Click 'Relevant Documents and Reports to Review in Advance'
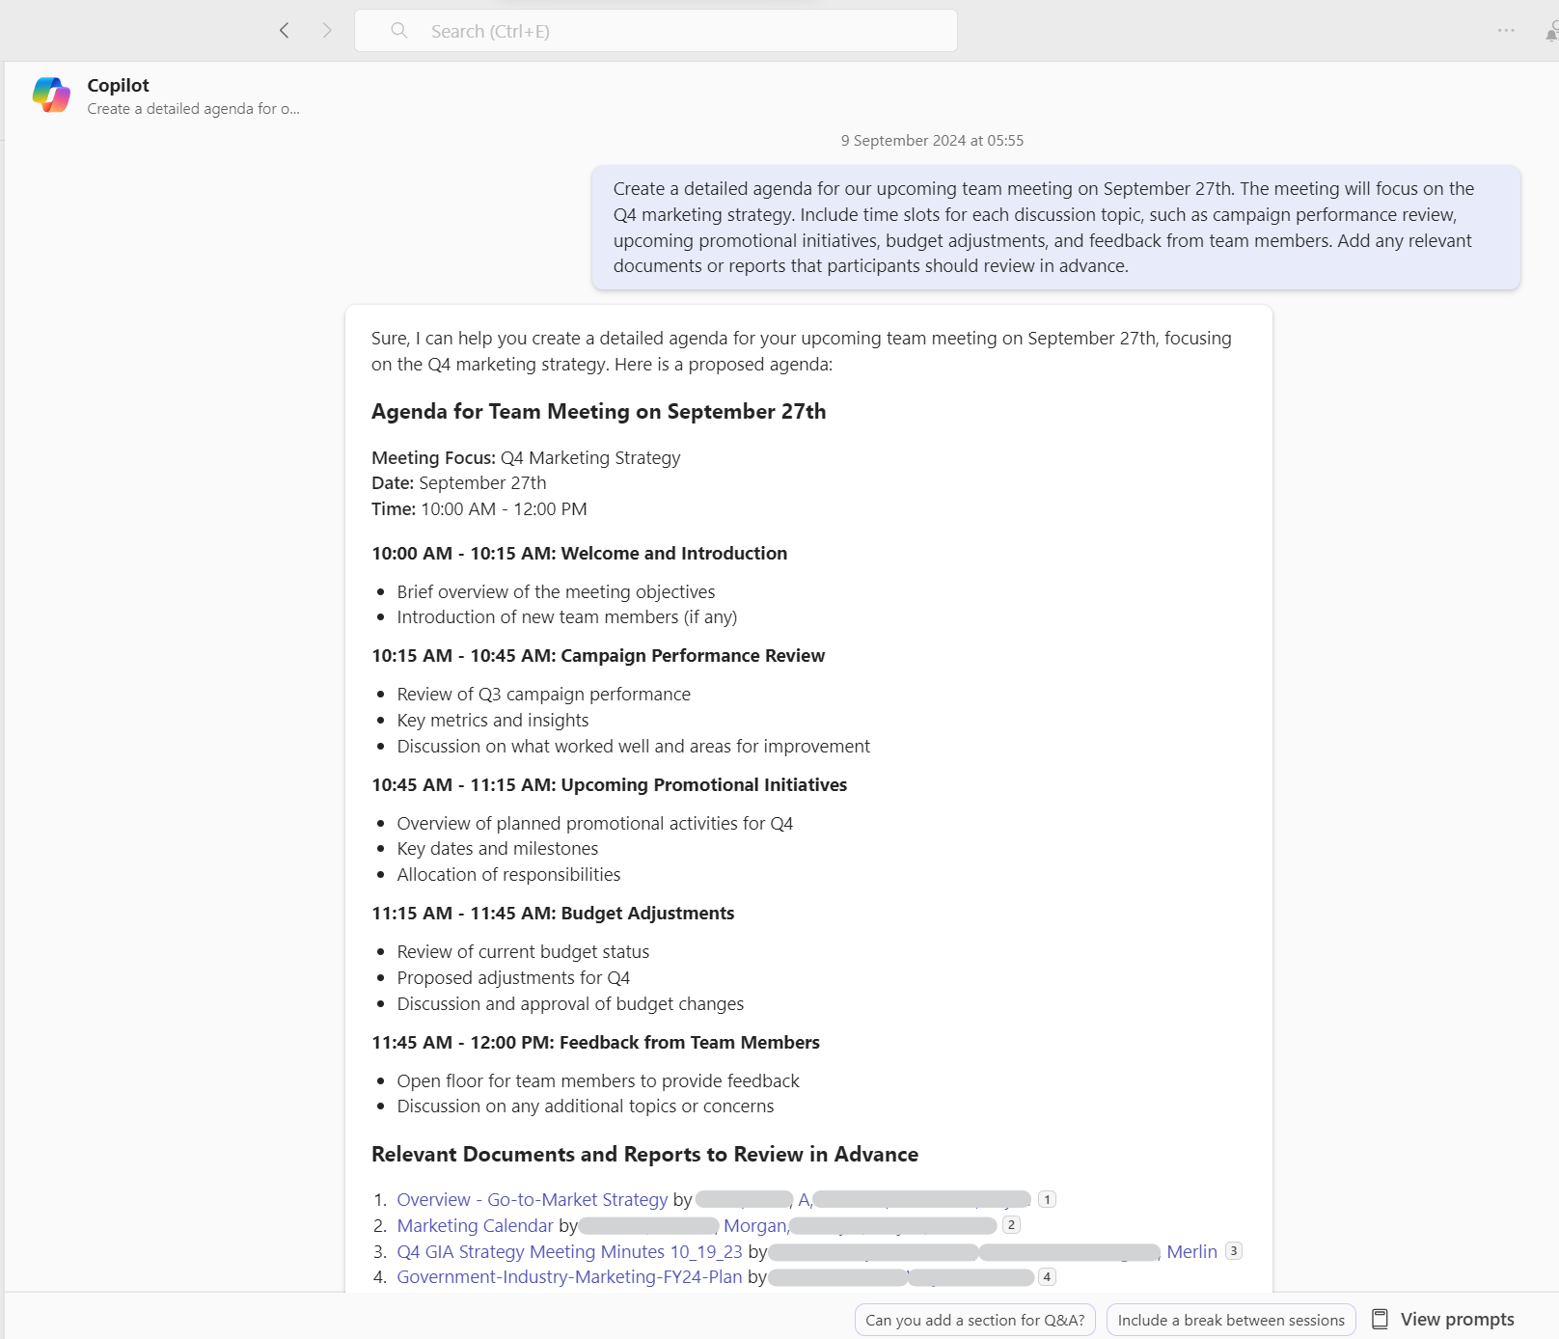The width and height of the screenshot is (1559, 1339). coord(644,1155)
